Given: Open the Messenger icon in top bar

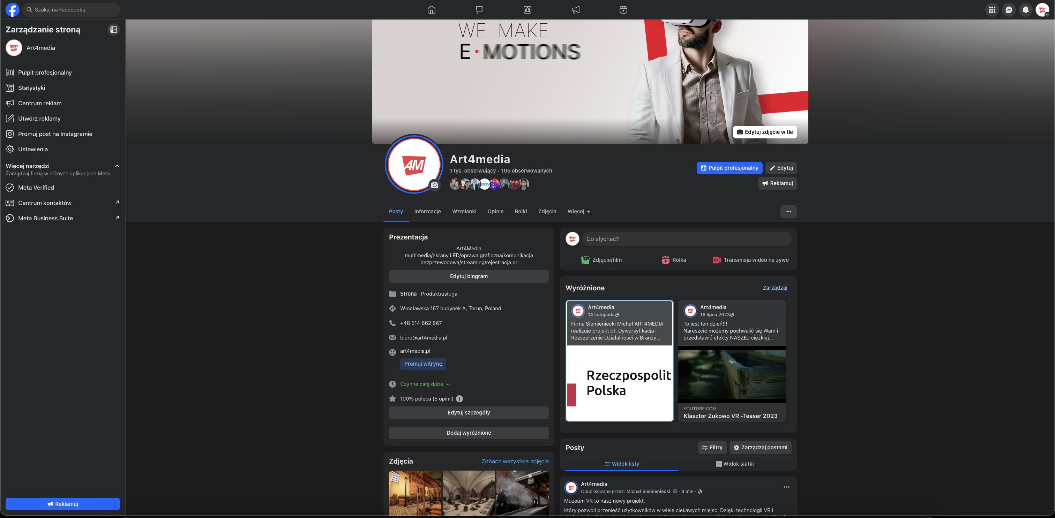Looking at the screenshot, I should point(1009,10).
